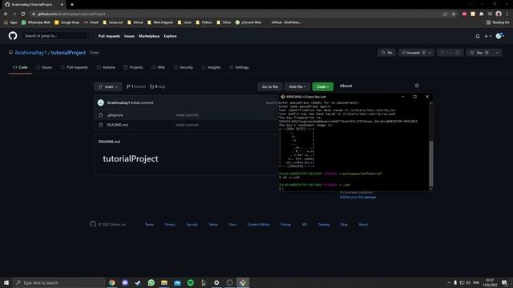Open the 1 branch link
513x288 pixels.
[x=135, y=86]
